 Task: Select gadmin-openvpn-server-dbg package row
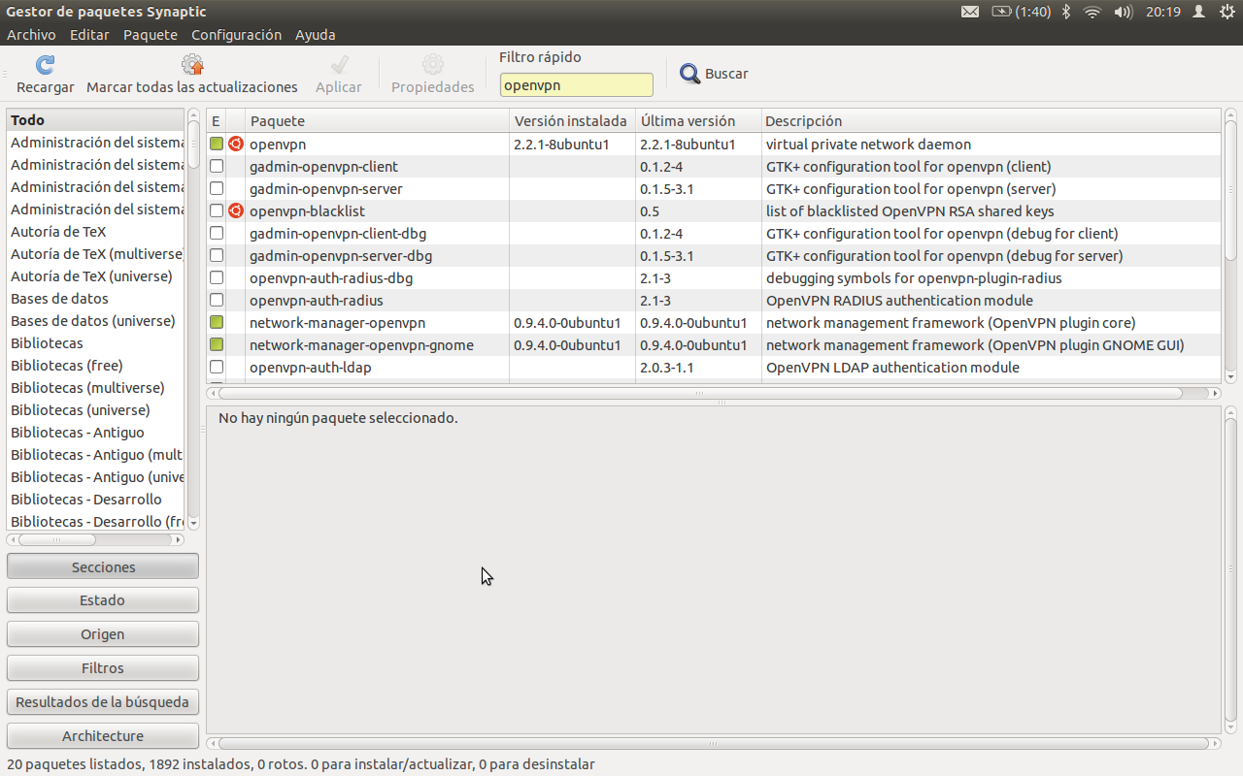pyautogui.click(x=713, y=255)
